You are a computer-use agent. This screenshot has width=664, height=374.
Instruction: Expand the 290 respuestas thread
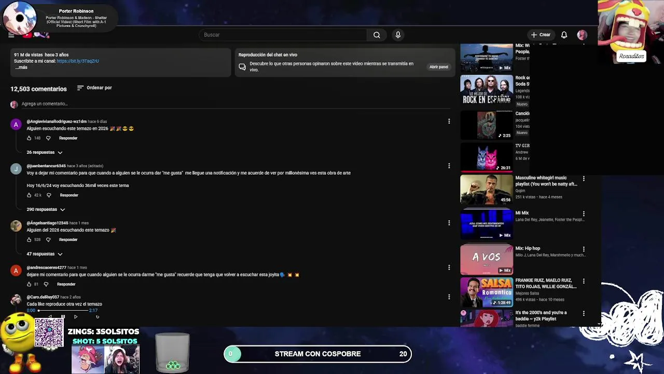pyautogui.click(x=46, y=209)
